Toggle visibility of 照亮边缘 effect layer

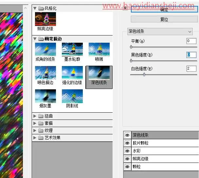tap(127, 159)
